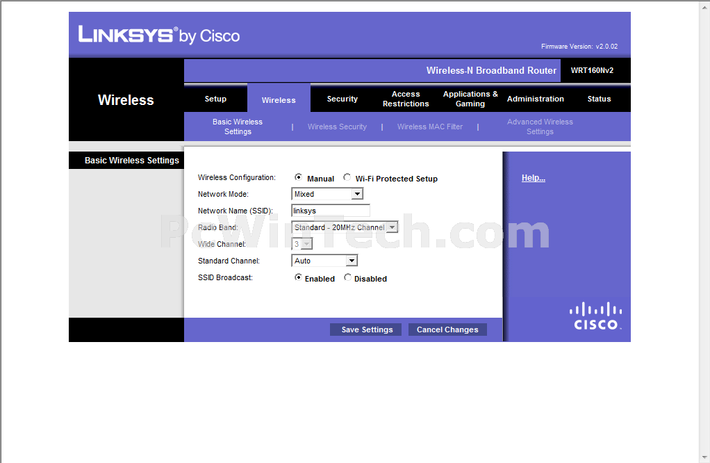Click the Cancel Changes button
The image size is (710, 463).
[x=447, y=330]
